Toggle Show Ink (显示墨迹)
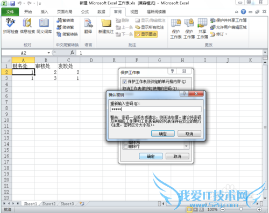Viewport: 269px width, 213px height. pyautogui.click(x=146, y=34)
